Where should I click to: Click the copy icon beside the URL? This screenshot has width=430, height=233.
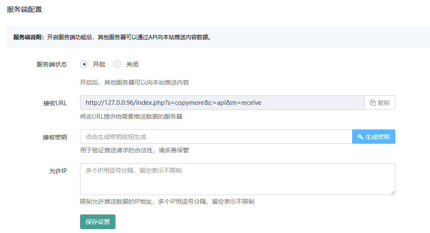372,103
